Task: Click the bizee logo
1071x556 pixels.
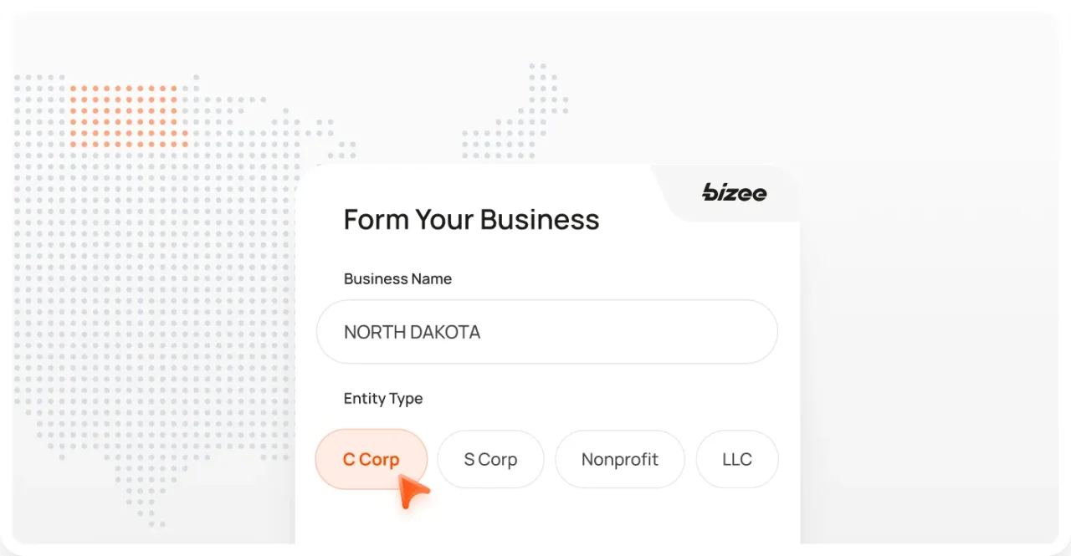Action: [734, 193]
